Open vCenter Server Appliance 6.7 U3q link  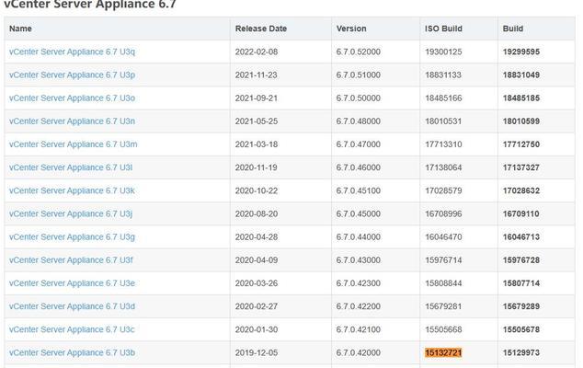point(72,52)
